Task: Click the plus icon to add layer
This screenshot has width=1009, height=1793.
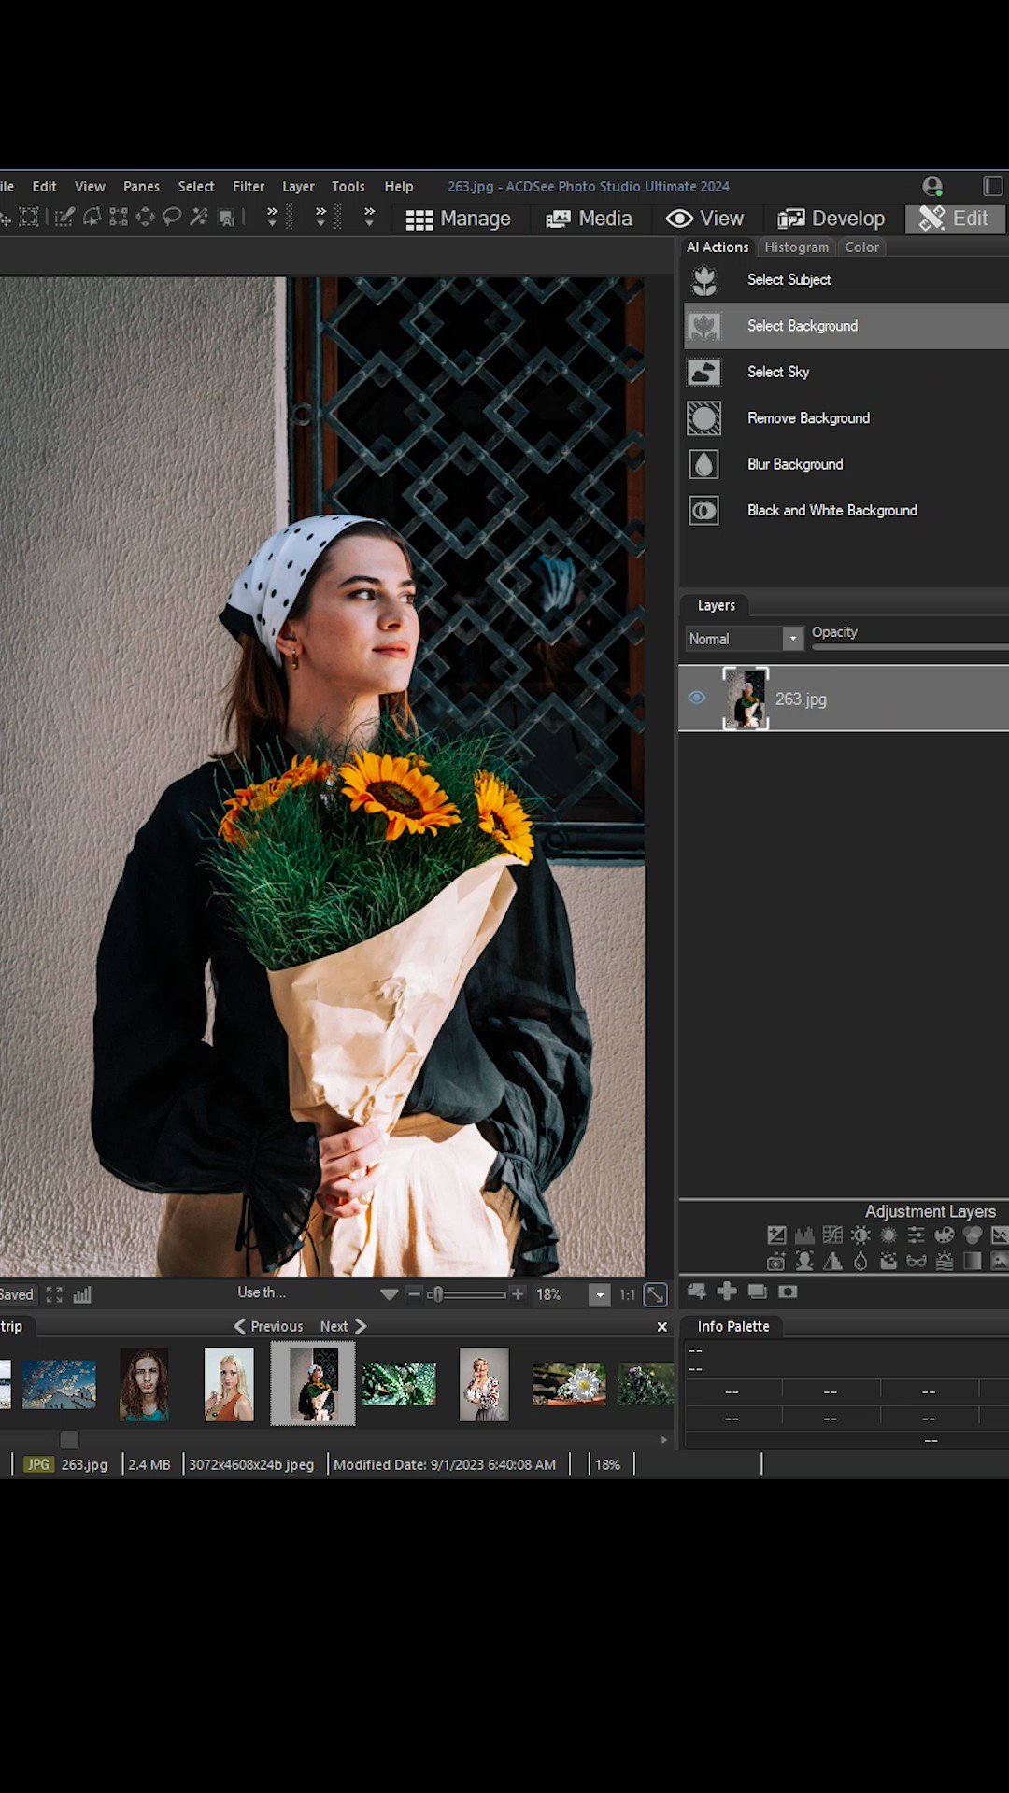Action: point(727,1292)
